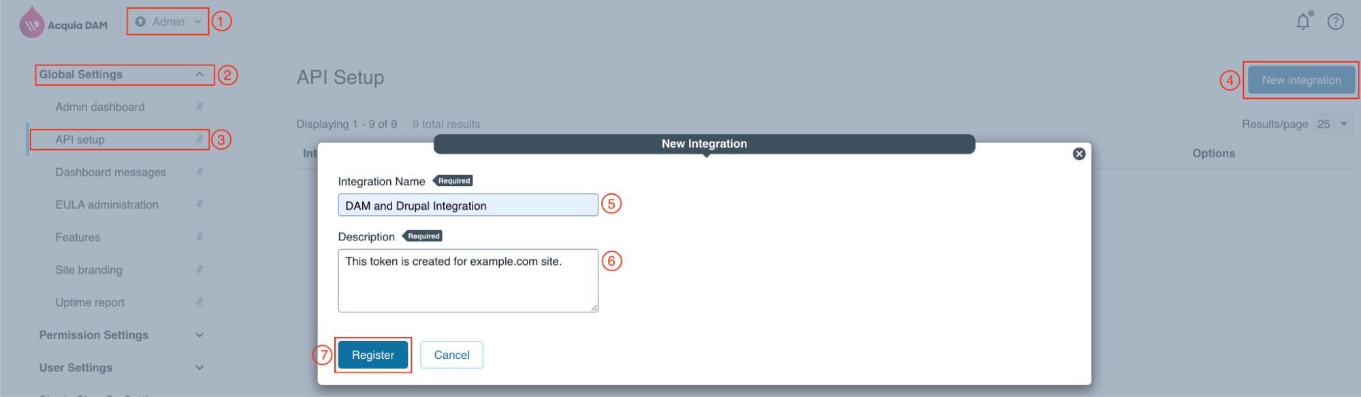Click the API Setup page heading

point(340,78)
